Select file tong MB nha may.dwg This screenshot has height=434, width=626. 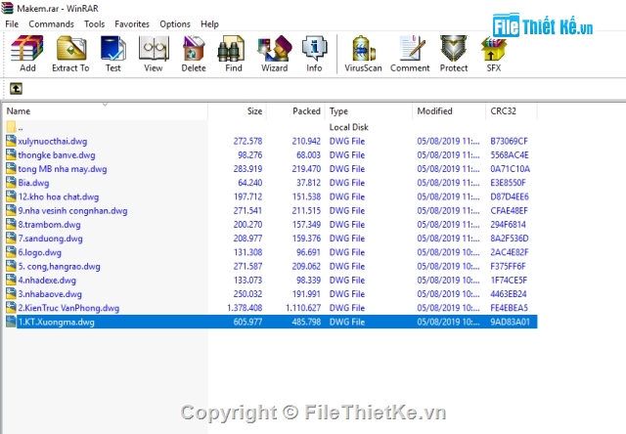click(x=63, y=169)
